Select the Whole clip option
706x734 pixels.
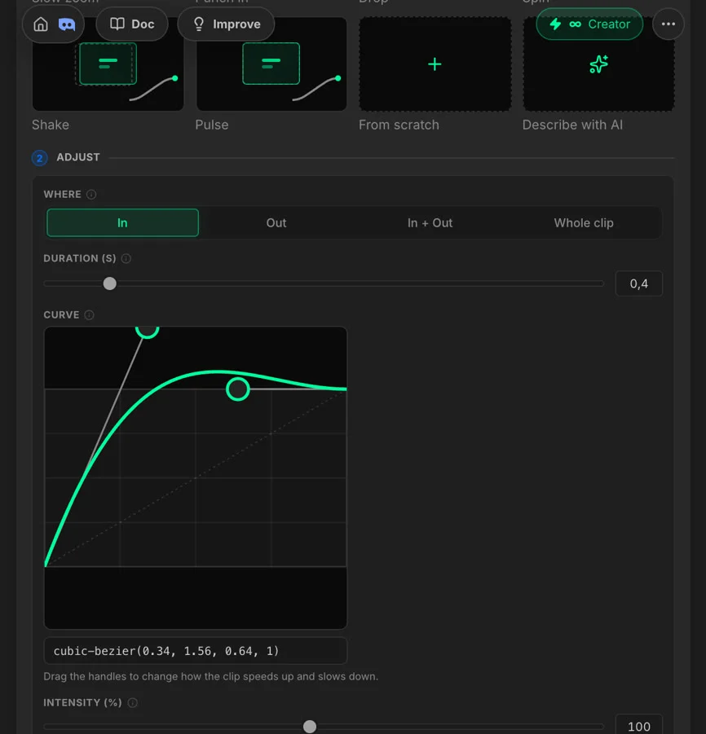pos(584,223)
